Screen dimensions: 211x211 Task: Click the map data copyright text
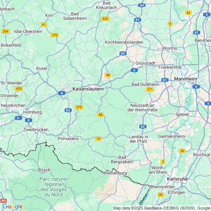coord(162,208)
